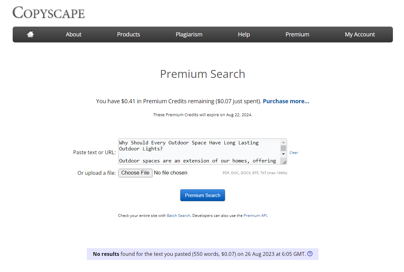
Task: Click the home icon in navigation bar
Action: click(x=30, y=34)
